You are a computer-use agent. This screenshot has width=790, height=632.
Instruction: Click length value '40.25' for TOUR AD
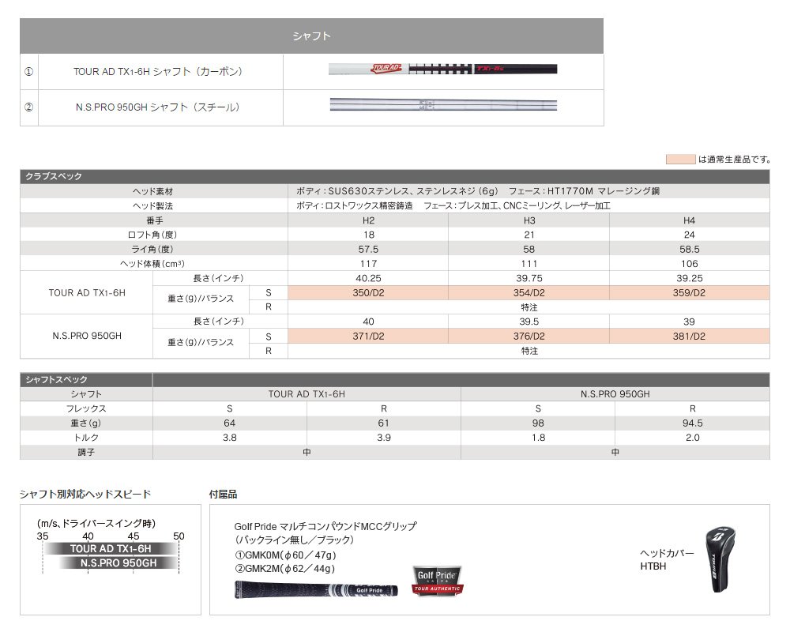point(368,278)
